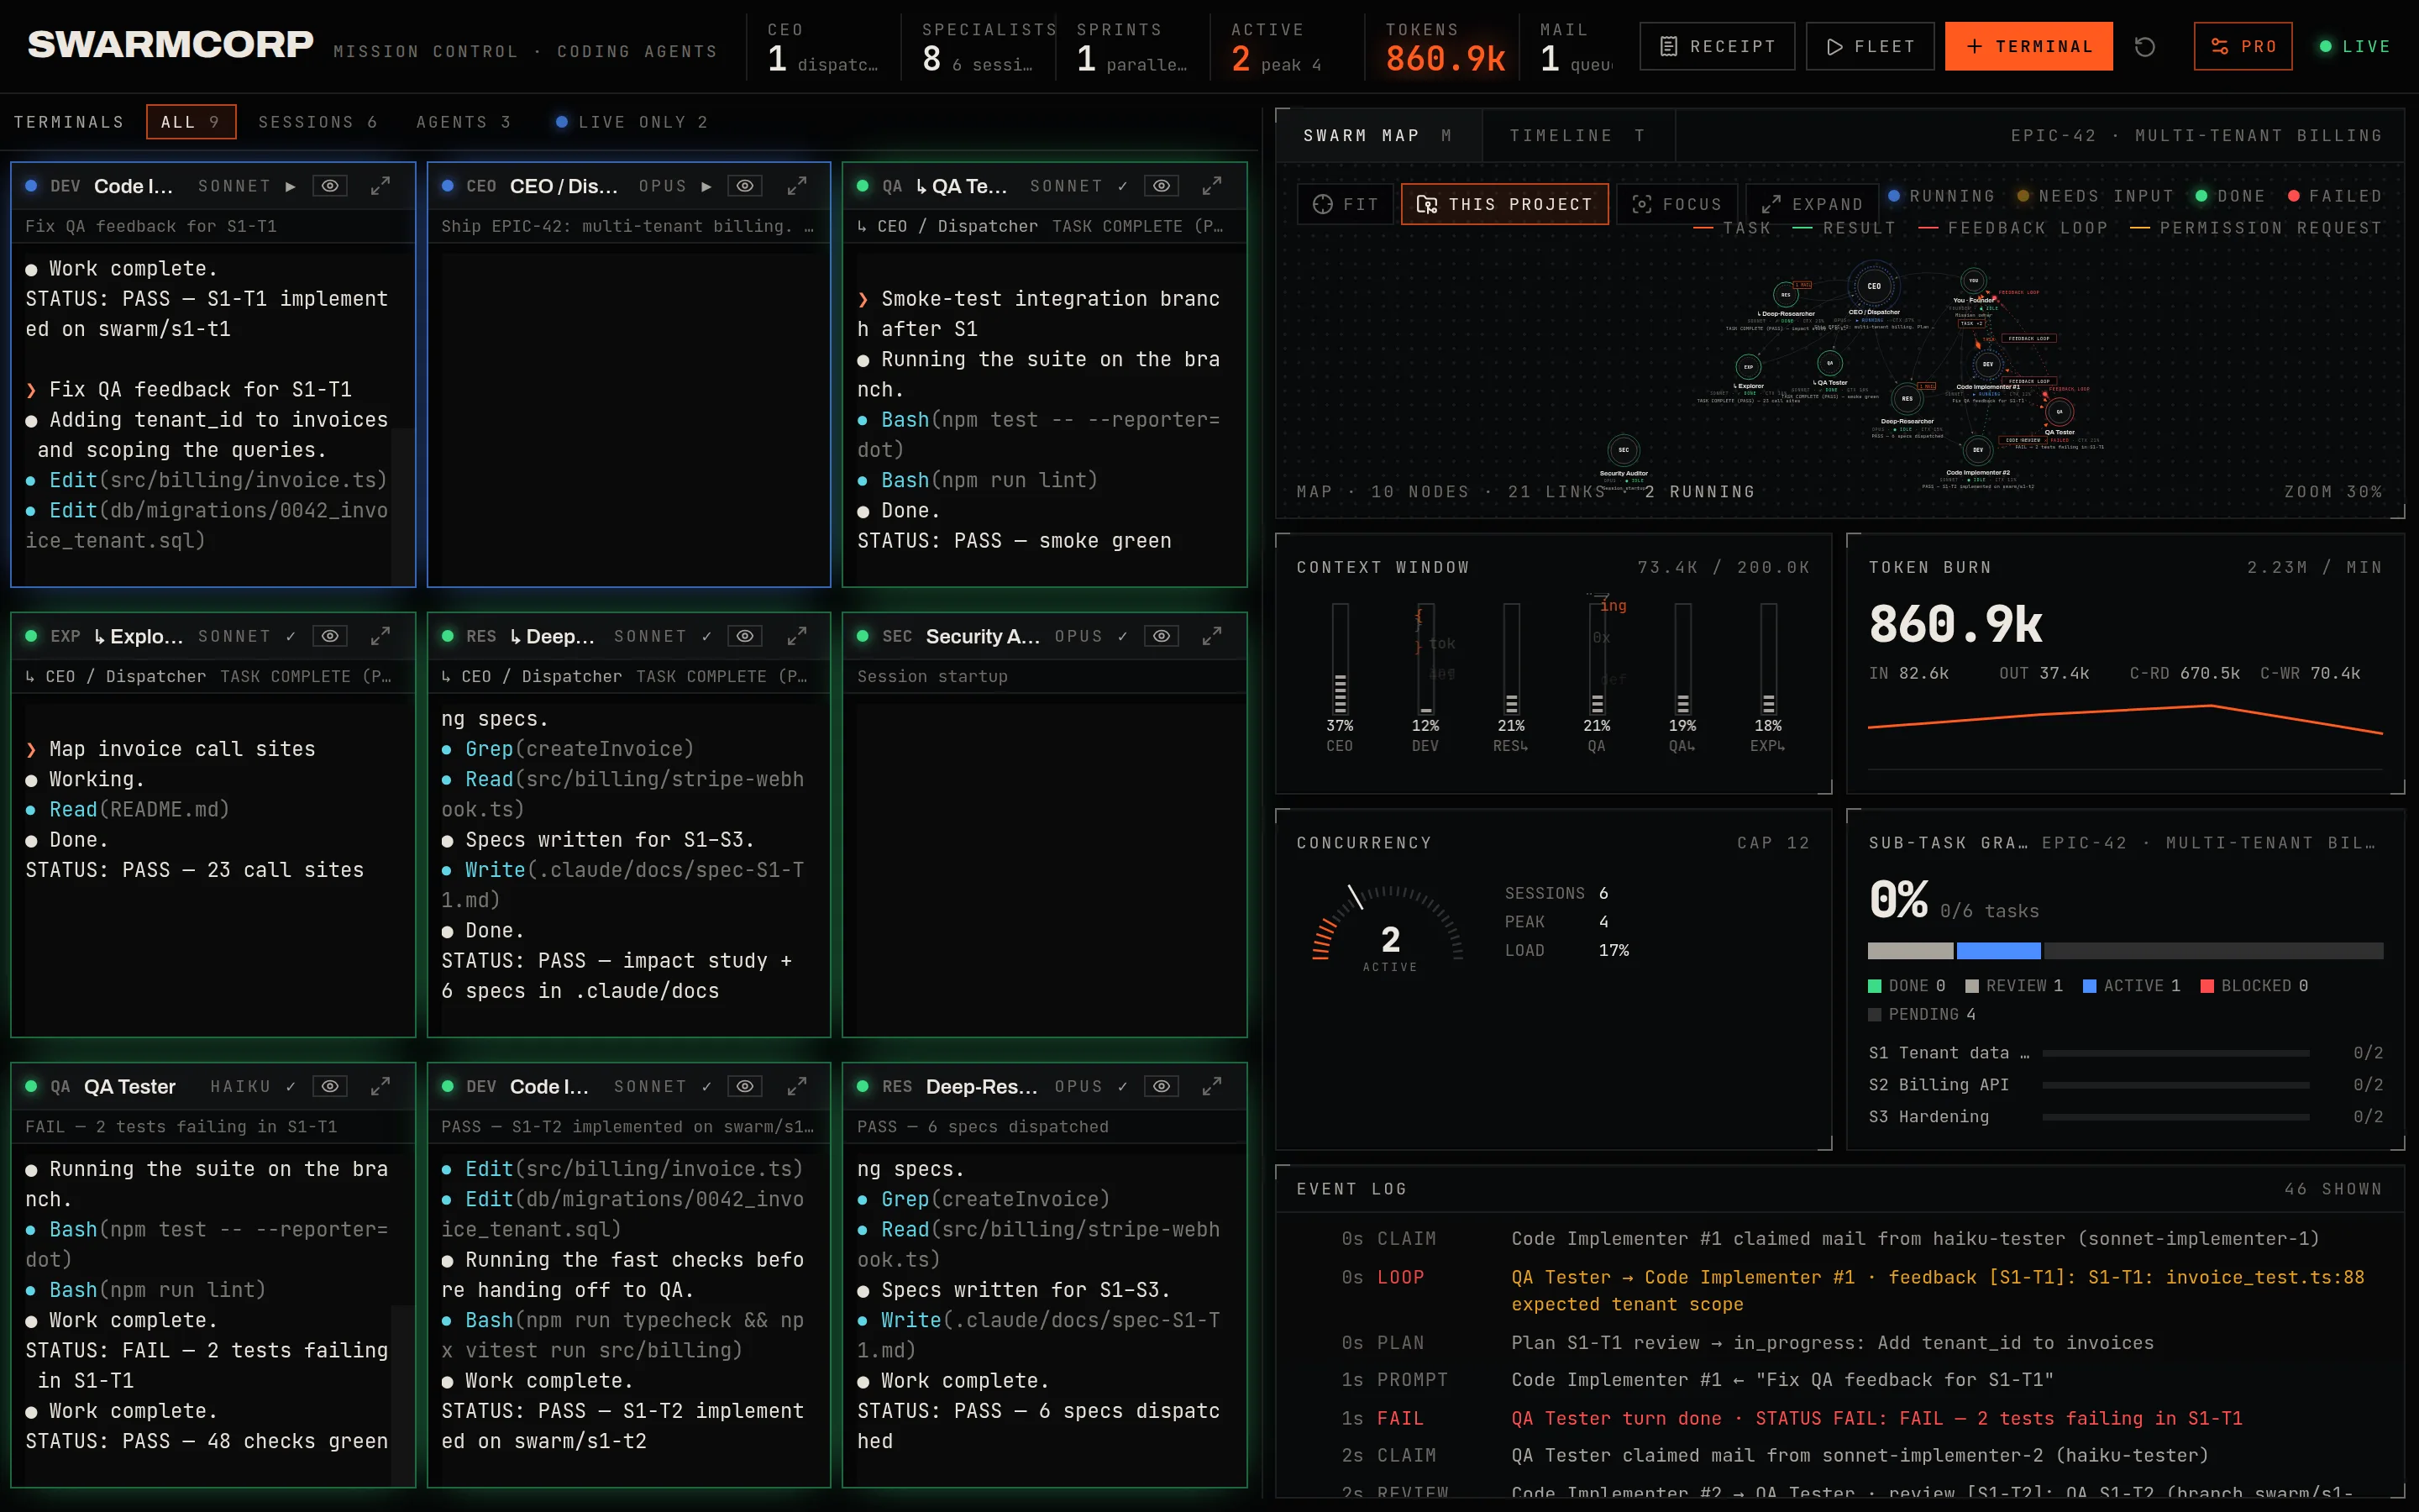Toggle visibility of the DEV Code Implementer Sonnet terminal
2419x1512 pixels.
point(330,186)
